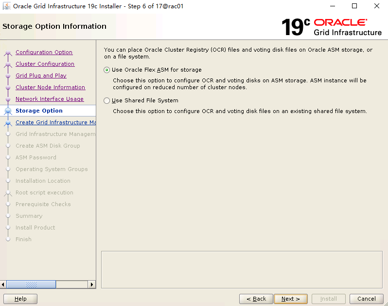Go to Cluster Node Information step
Image resolution: width=388 pixels, height=306 pixels.
click(51, 87)
